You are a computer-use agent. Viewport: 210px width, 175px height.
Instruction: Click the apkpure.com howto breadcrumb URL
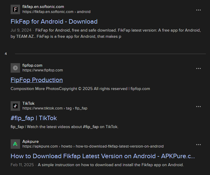pyautogui.click(x=93, y=146)
